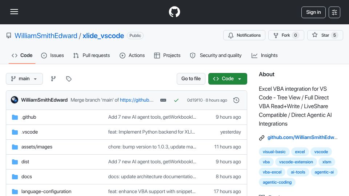Open the dist folder
The height and width of the screenshot is (196, 349).
(x=25, y=162)
